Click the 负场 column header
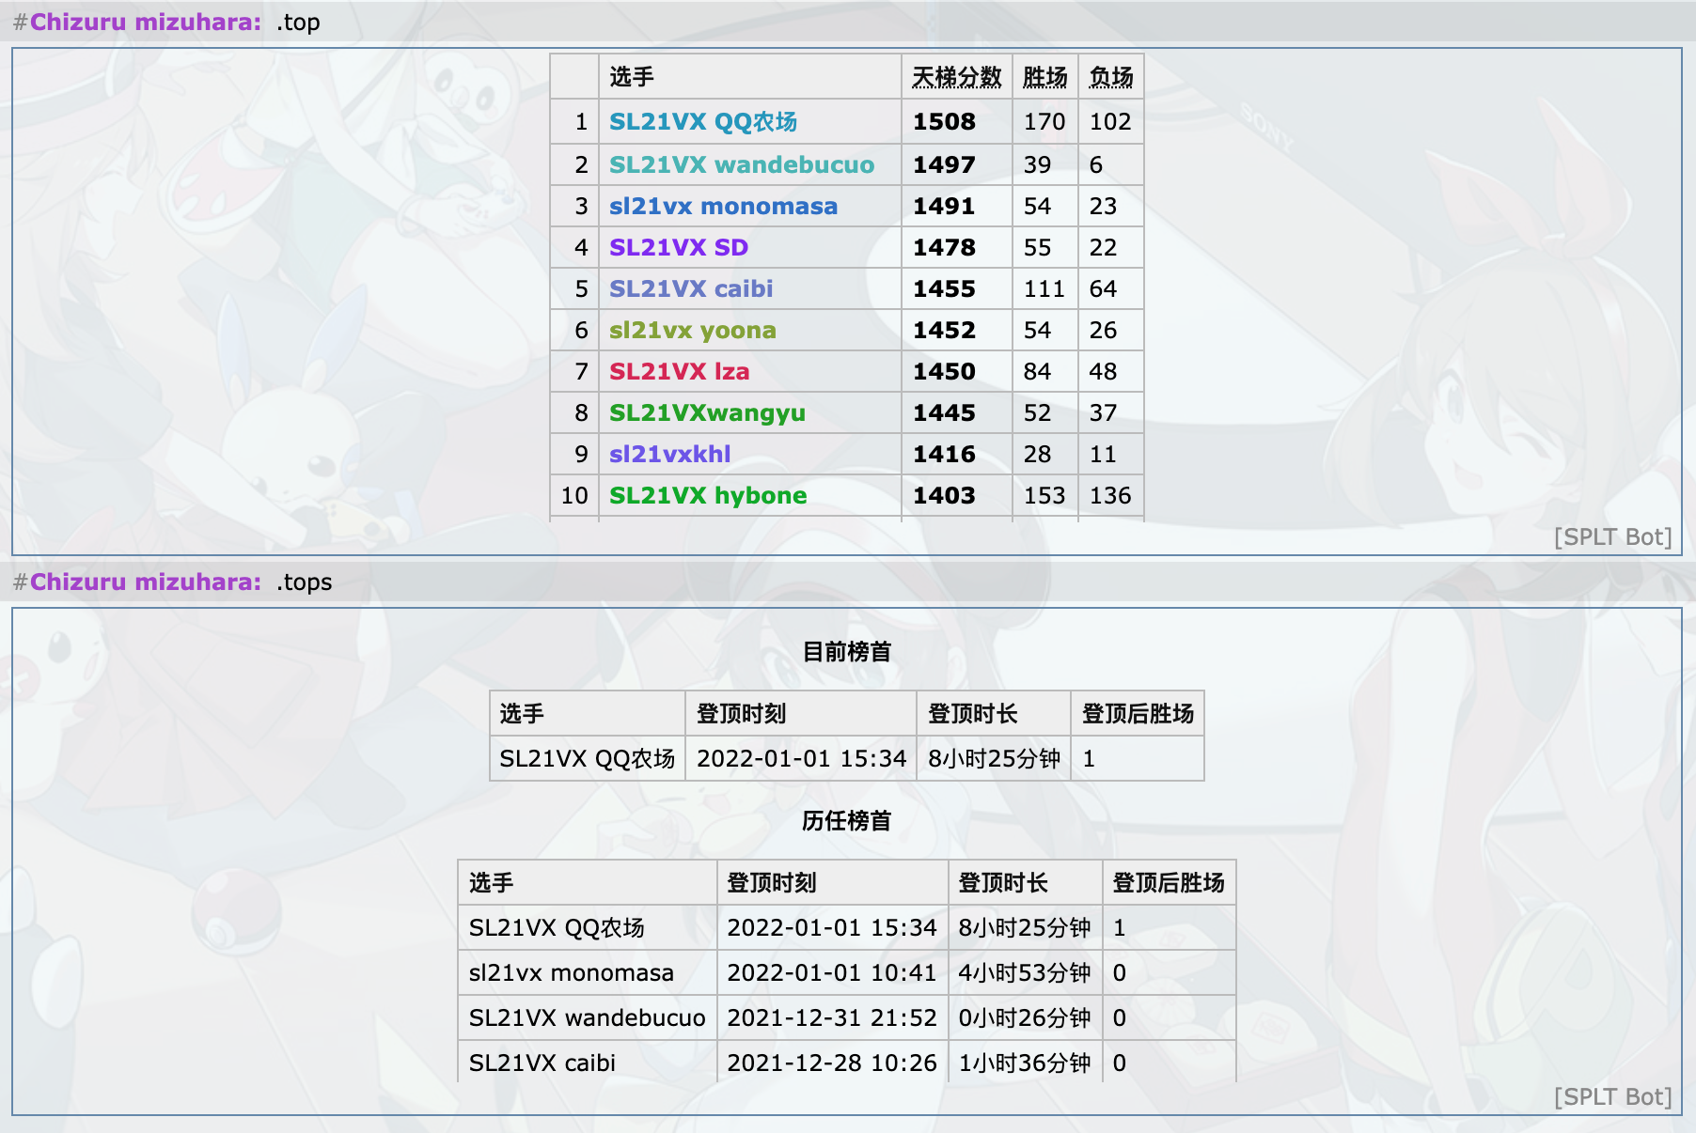The height and width of the screenshot is (1133, 1696). point(1110,77)
